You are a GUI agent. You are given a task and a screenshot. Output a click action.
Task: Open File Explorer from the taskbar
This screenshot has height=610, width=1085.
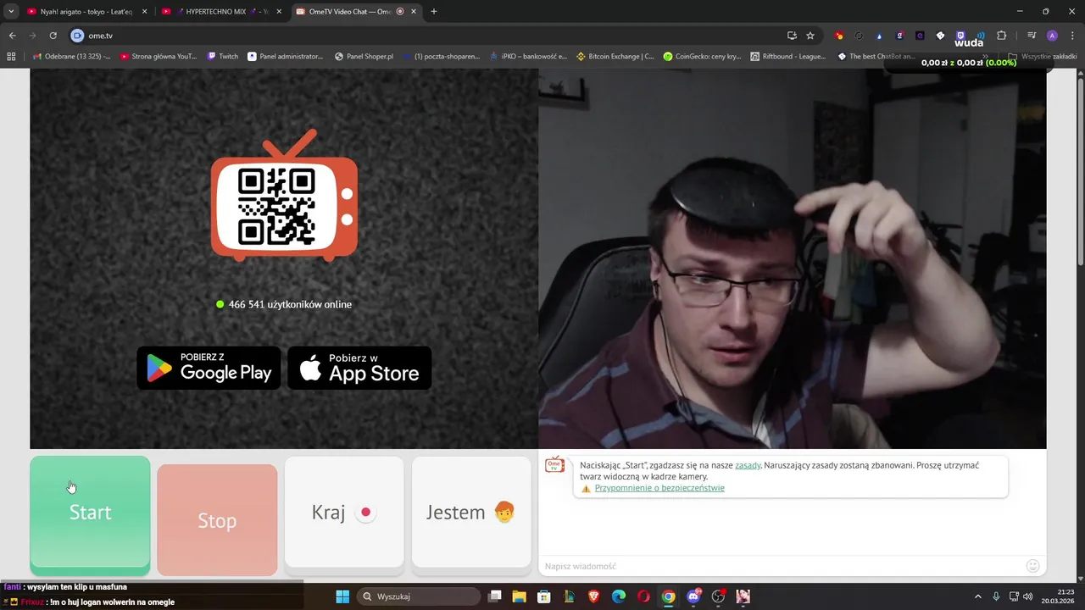(x=520, y=596)
